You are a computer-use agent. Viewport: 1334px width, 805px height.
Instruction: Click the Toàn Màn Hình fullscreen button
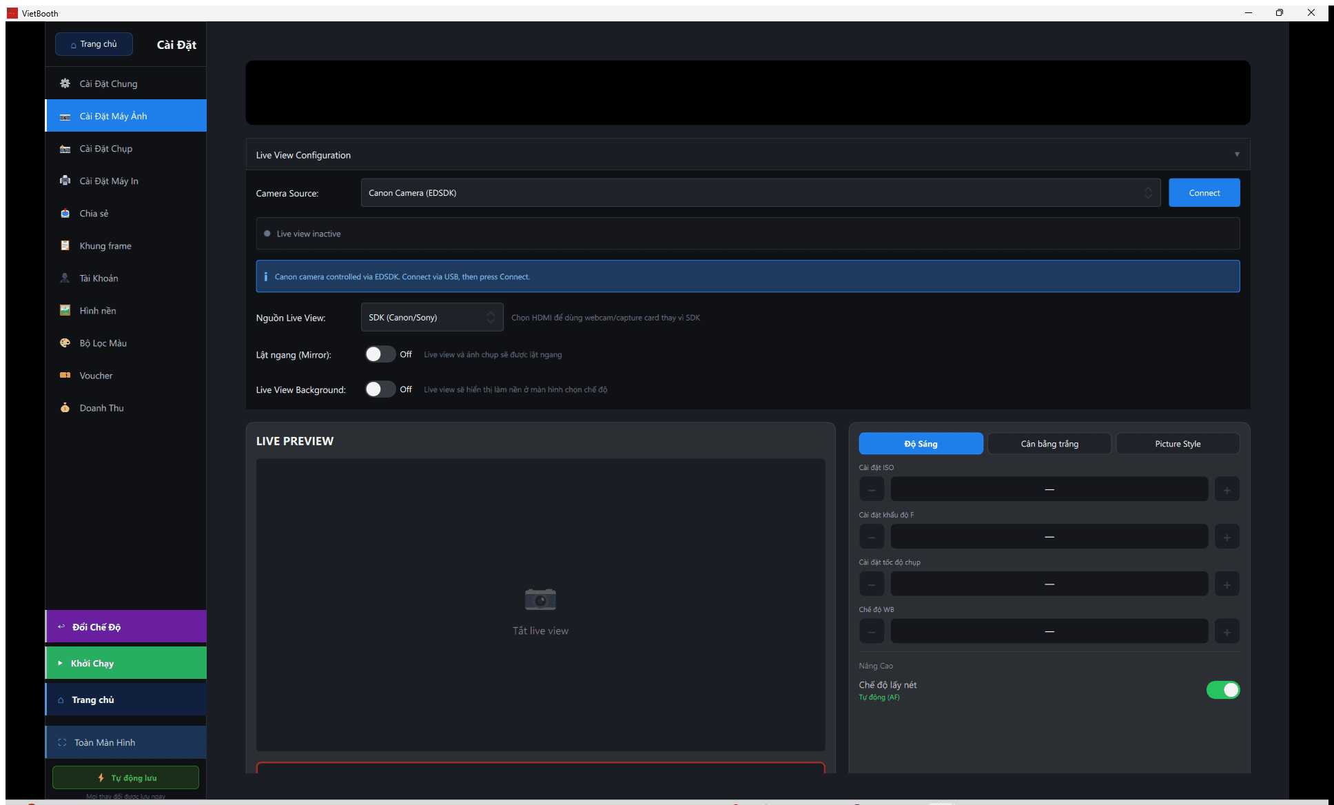(x=125, y=742)
